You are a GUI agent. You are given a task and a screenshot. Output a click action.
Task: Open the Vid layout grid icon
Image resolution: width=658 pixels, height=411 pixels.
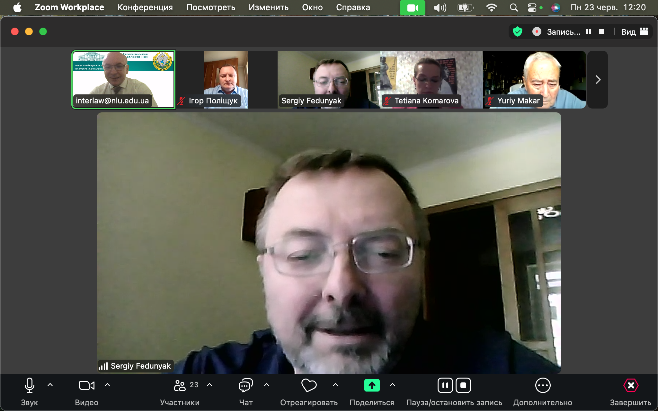pos(644,31)
